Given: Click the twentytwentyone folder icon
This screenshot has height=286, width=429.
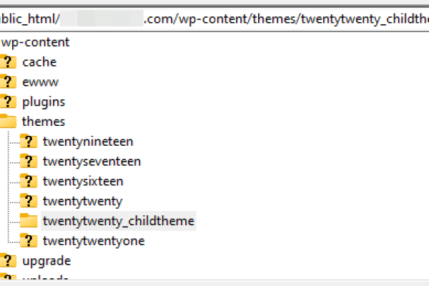Looking at the screenshot, I should [29, 241].
